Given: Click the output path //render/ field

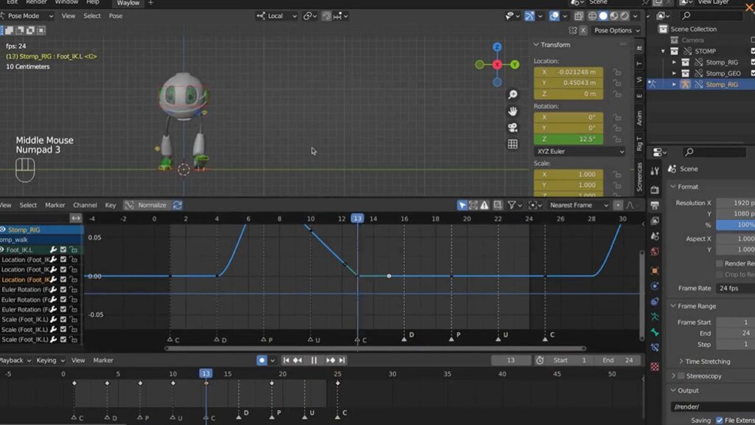Looking at the screenshot, I should [713, 407].
